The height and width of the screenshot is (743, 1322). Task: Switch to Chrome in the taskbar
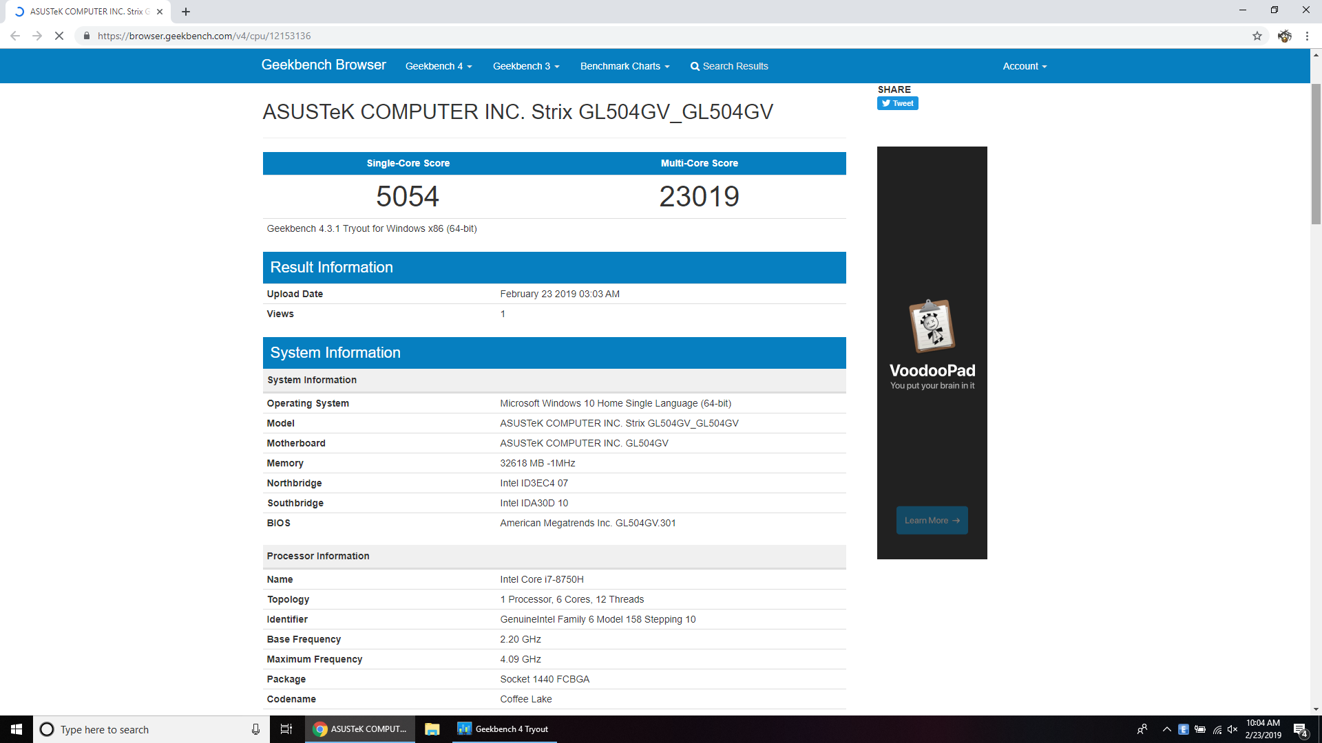click(x=360, y=729)
